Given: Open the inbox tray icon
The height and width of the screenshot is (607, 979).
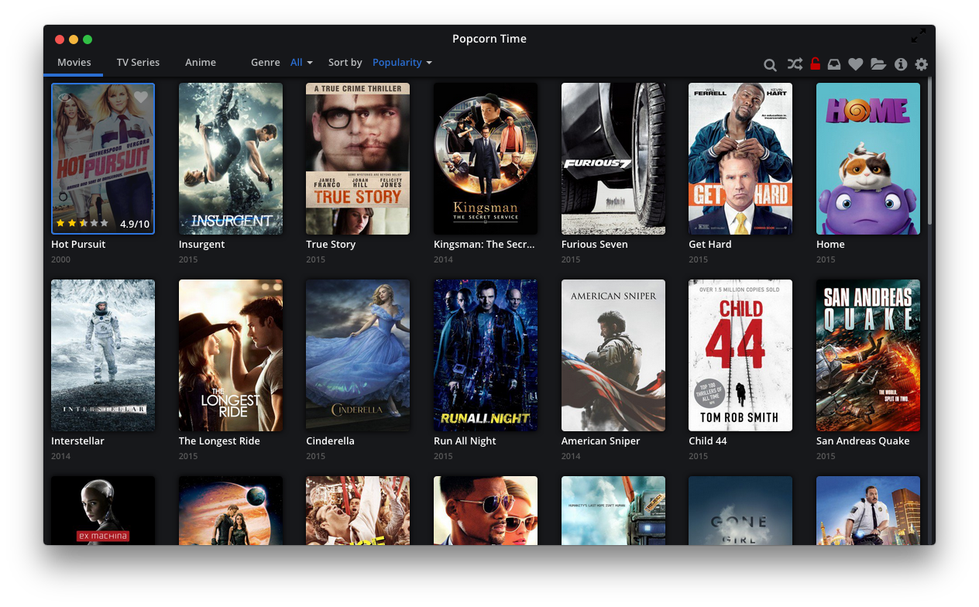Looking at the screenshot, I should [x=834, y=64].
